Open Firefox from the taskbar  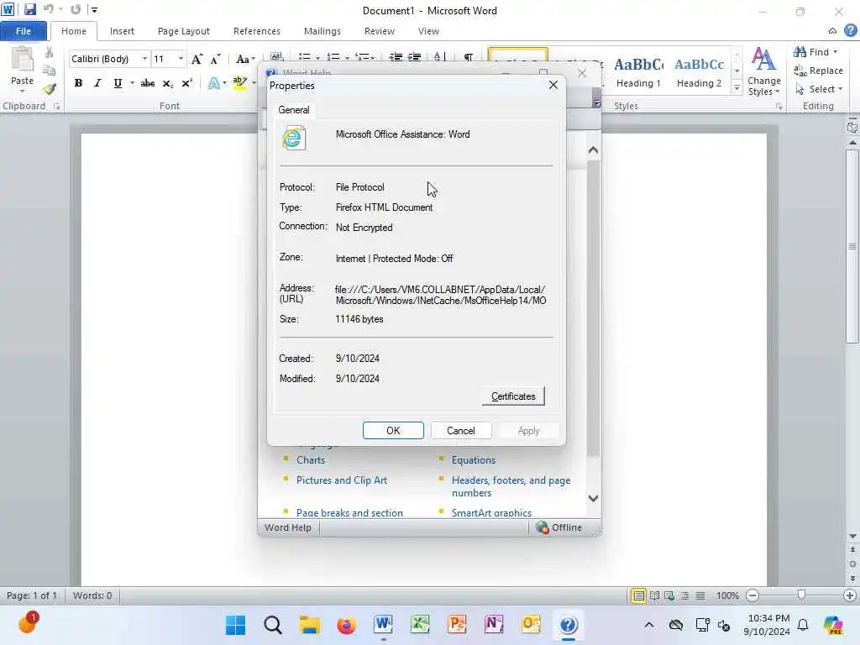click(x=346, y=625)
